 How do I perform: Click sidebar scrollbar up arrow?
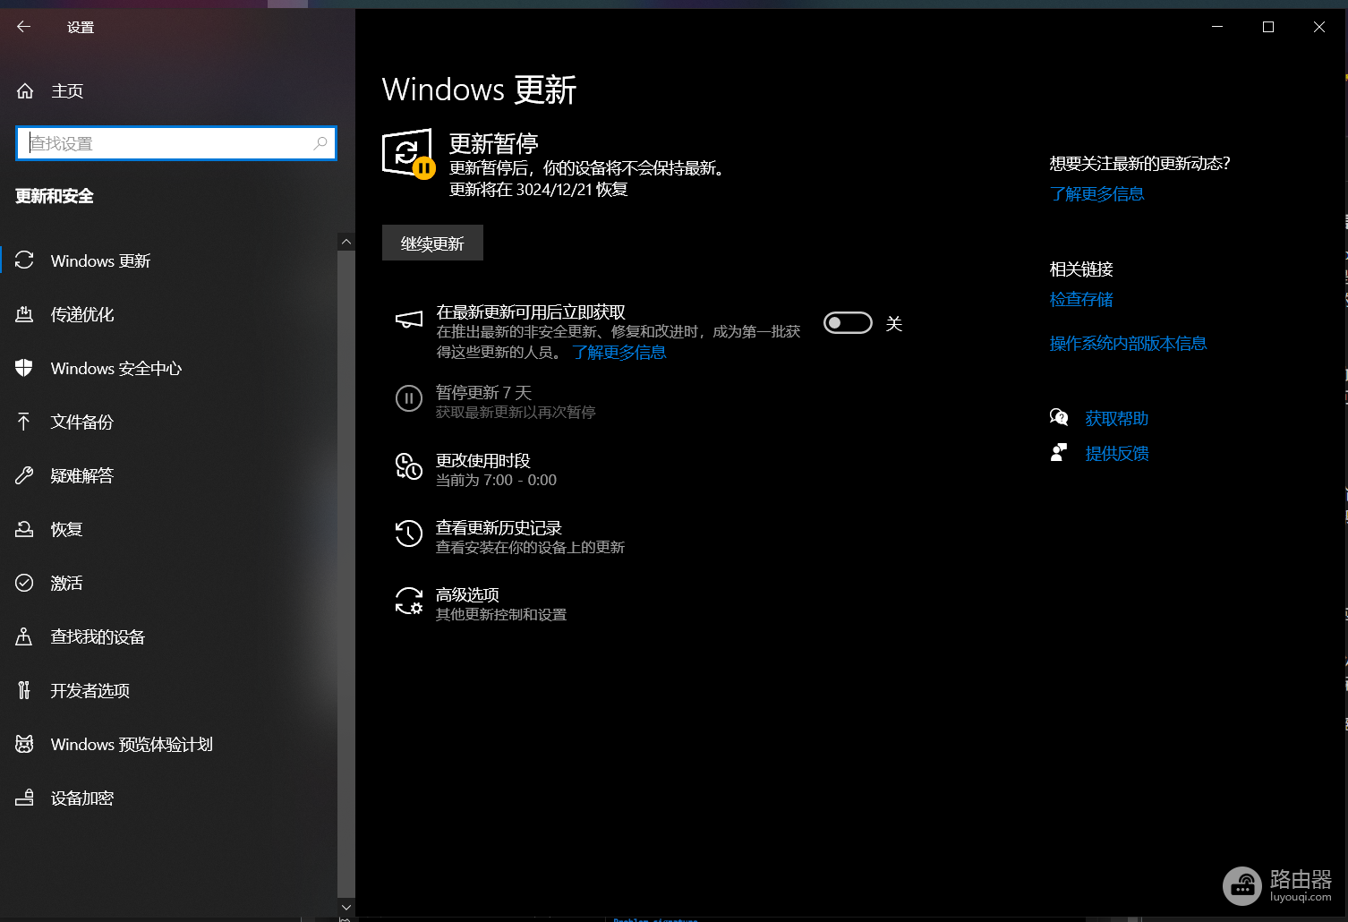pyautogui.click(x=346, y=242)
